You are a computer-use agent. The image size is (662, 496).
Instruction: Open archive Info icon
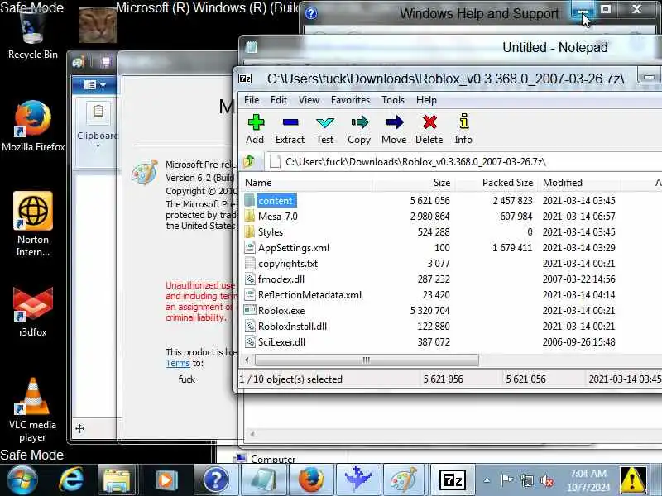pos(463,129)
